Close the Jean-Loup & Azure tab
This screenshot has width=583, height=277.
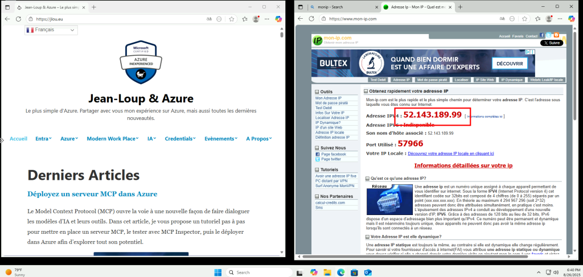click(x=83, y=7)
